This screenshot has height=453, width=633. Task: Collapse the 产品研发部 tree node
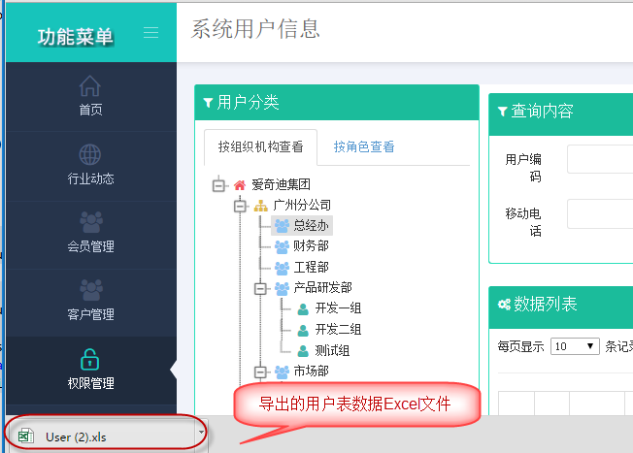(x=260, y=288)
